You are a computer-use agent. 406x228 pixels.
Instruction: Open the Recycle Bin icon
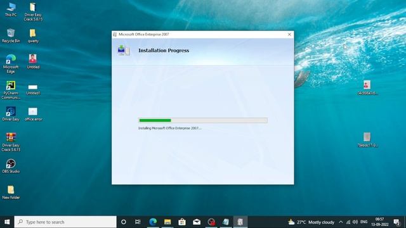tap(11, 35)
